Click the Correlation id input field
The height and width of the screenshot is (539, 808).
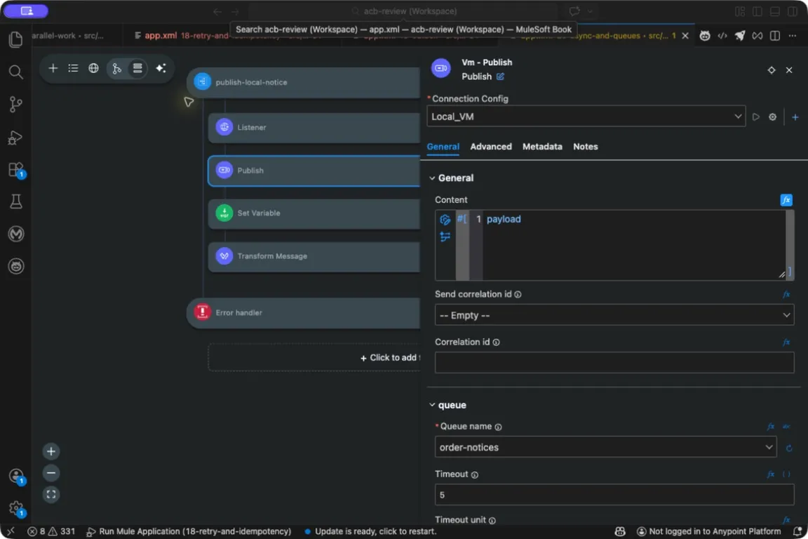pyautogui.click(x=614, y=363)
